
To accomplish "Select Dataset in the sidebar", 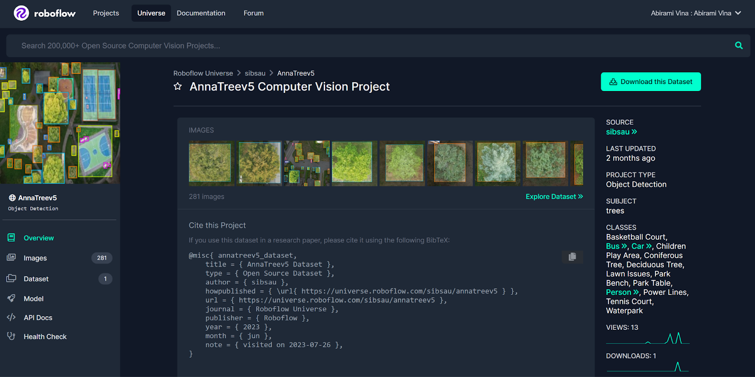I will (36, 279).
